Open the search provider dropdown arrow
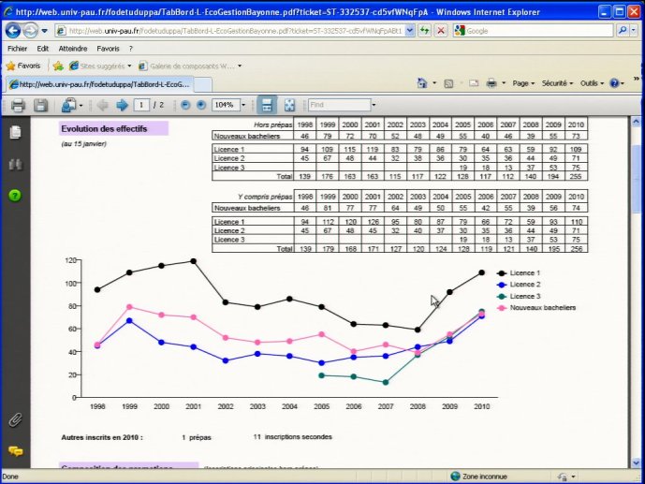The height and width of the screenshot is (484, 645). pos(634,31)
